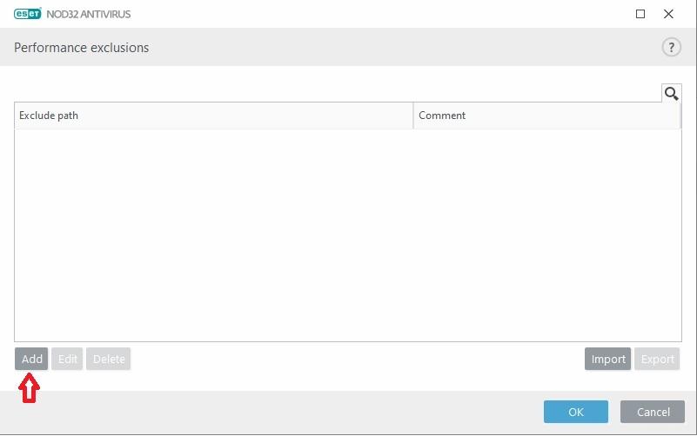This screenshot has height=436, width=697.
Task: Click the magnifying glass search icon
Action: pos(671,93)
